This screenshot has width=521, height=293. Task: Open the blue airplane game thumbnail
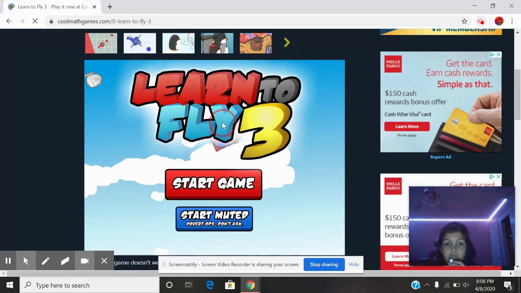[140, 43]
